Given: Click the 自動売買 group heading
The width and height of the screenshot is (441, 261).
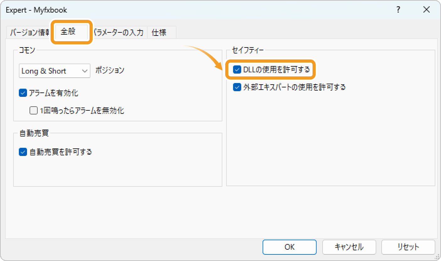Looking at the screenshot, I should point(34,133).
